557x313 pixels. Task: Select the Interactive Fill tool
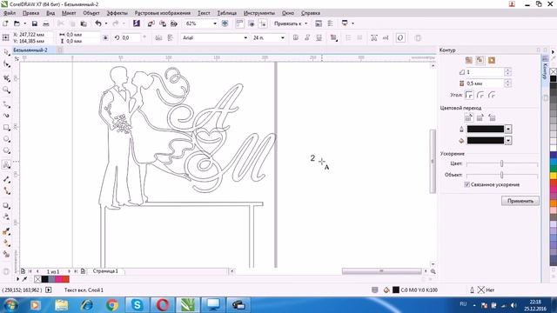(6, 243)
